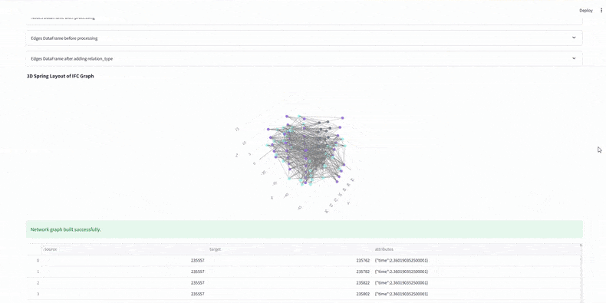Click the 3D Spring Layout of IFC Graph heading
The height and width of the screenshot is (303, 606).
61,76
